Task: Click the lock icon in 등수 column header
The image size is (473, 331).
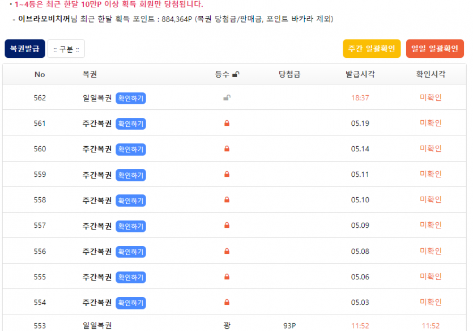Action: tap(236, 74)
